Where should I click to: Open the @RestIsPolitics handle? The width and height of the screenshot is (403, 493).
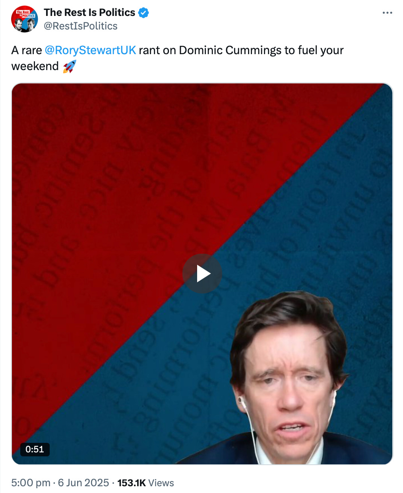click(81, 26)
